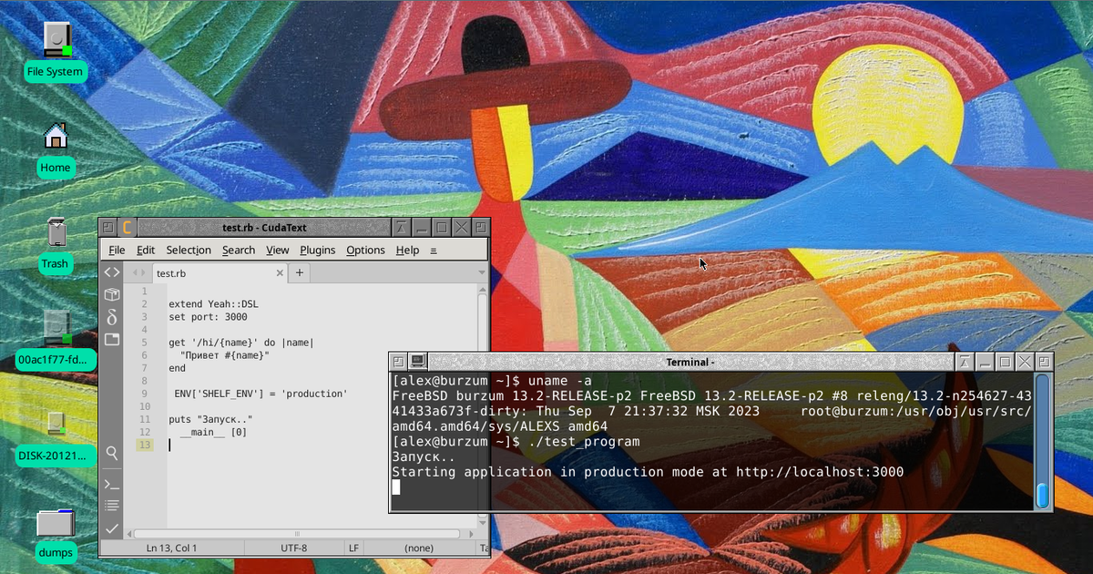Open the Help menu
Screen dimensions: 1093x574
click(407, 250)
